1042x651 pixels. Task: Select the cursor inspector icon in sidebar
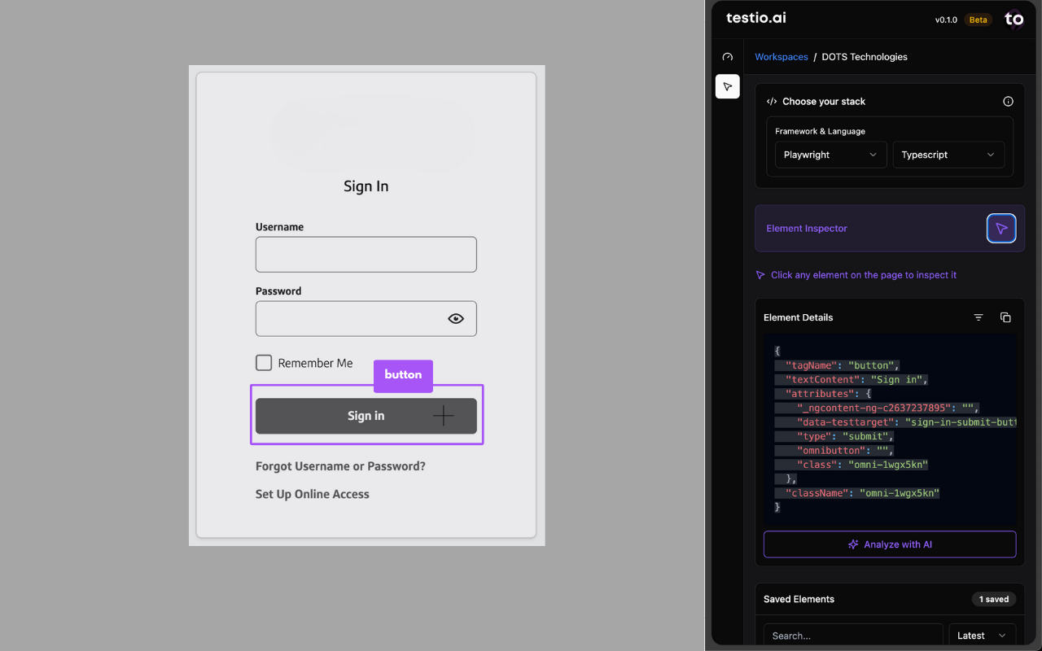point(728,86)
